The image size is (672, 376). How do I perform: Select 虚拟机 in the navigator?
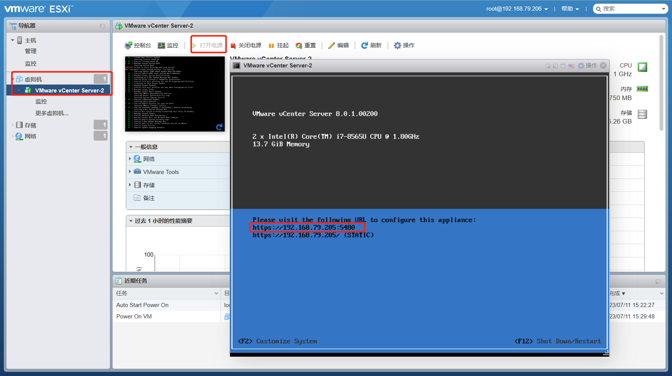33,79
